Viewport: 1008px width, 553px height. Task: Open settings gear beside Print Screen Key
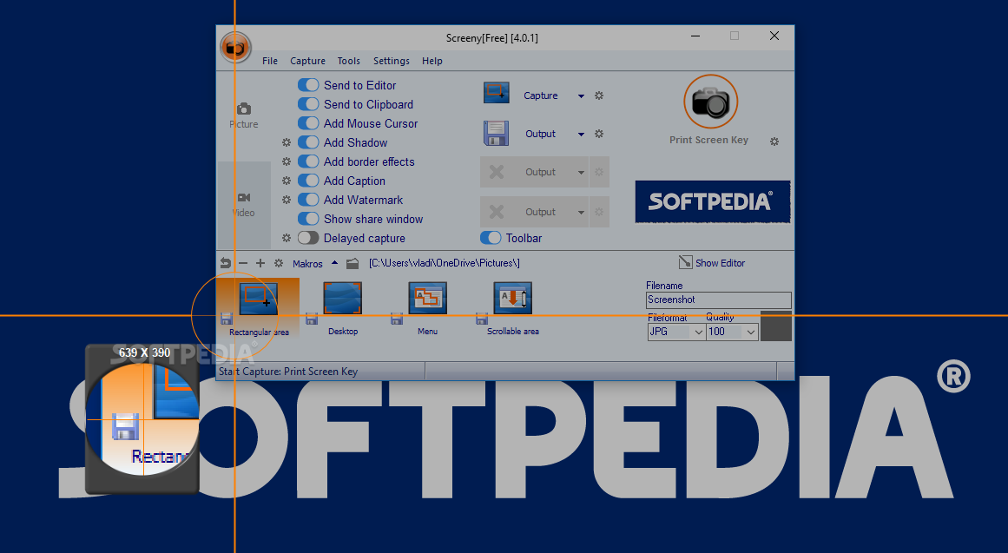coord(774,141)
